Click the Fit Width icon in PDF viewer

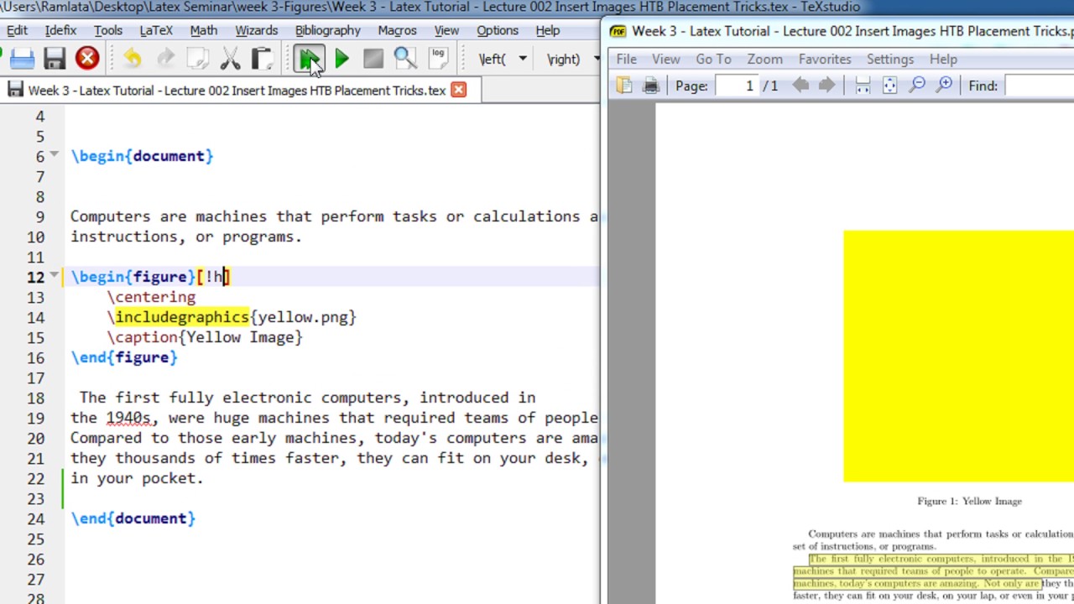point(863,85)
